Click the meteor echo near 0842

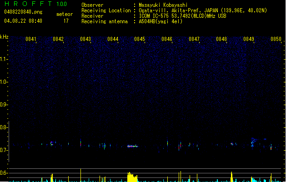point(52,143)
